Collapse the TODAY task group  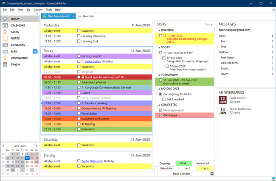tap(159, 47)
